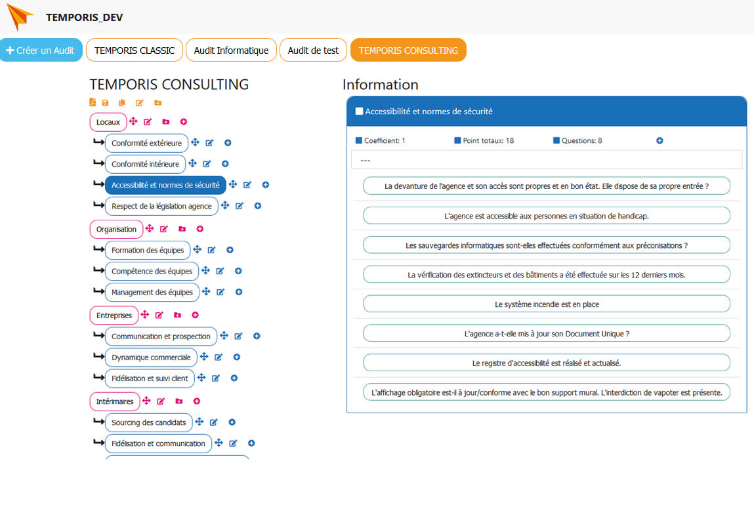The image size is (754, 530).
Task: Export audit as PDF using the orange icon
Action: (x=93, y=103)
